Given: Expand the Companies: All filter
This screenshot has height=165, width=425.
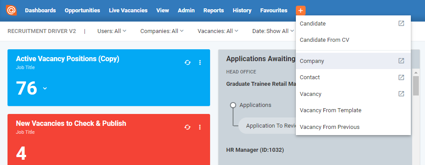Looking at the screenshot, I should pyautogui.click(x=162, y=31).
